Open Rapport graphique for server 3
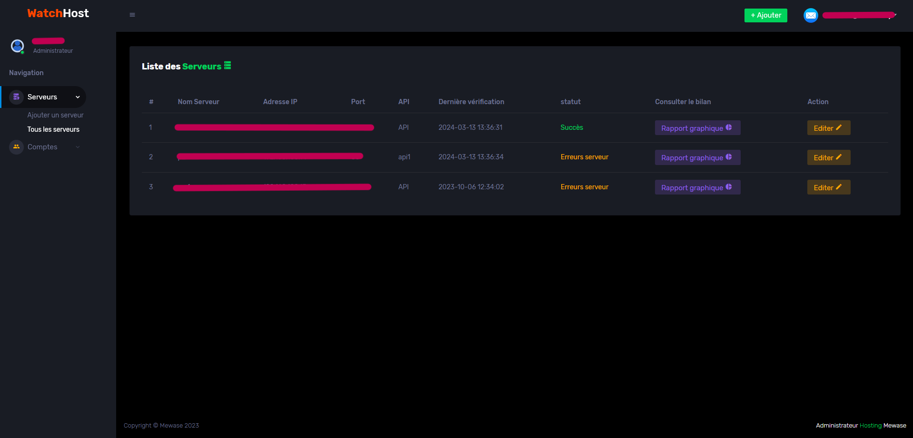Image resolution: width=913 pixels, height=438 pixels. 697,187
